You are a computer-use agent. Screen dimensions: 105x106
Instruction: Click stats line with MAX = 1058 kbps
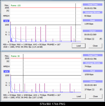click(32, 95)
